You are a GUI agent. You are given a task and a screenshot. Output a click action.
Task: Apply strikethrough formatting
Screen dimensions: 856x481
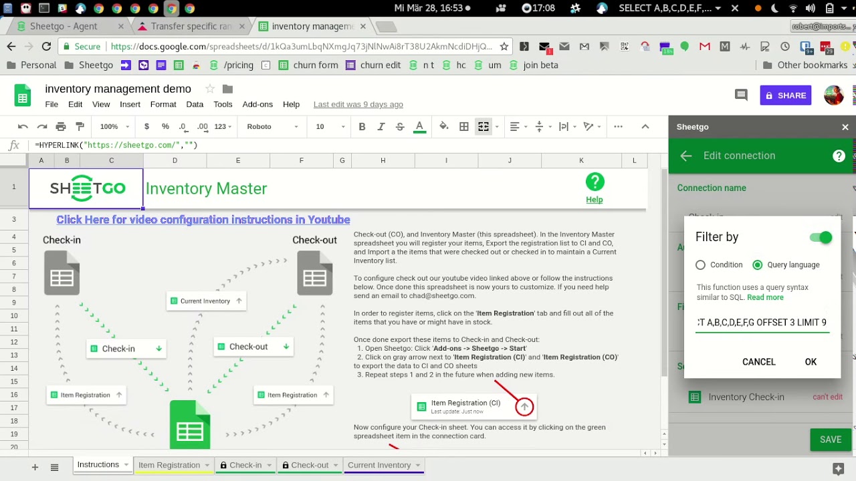(x=400, y=126)
